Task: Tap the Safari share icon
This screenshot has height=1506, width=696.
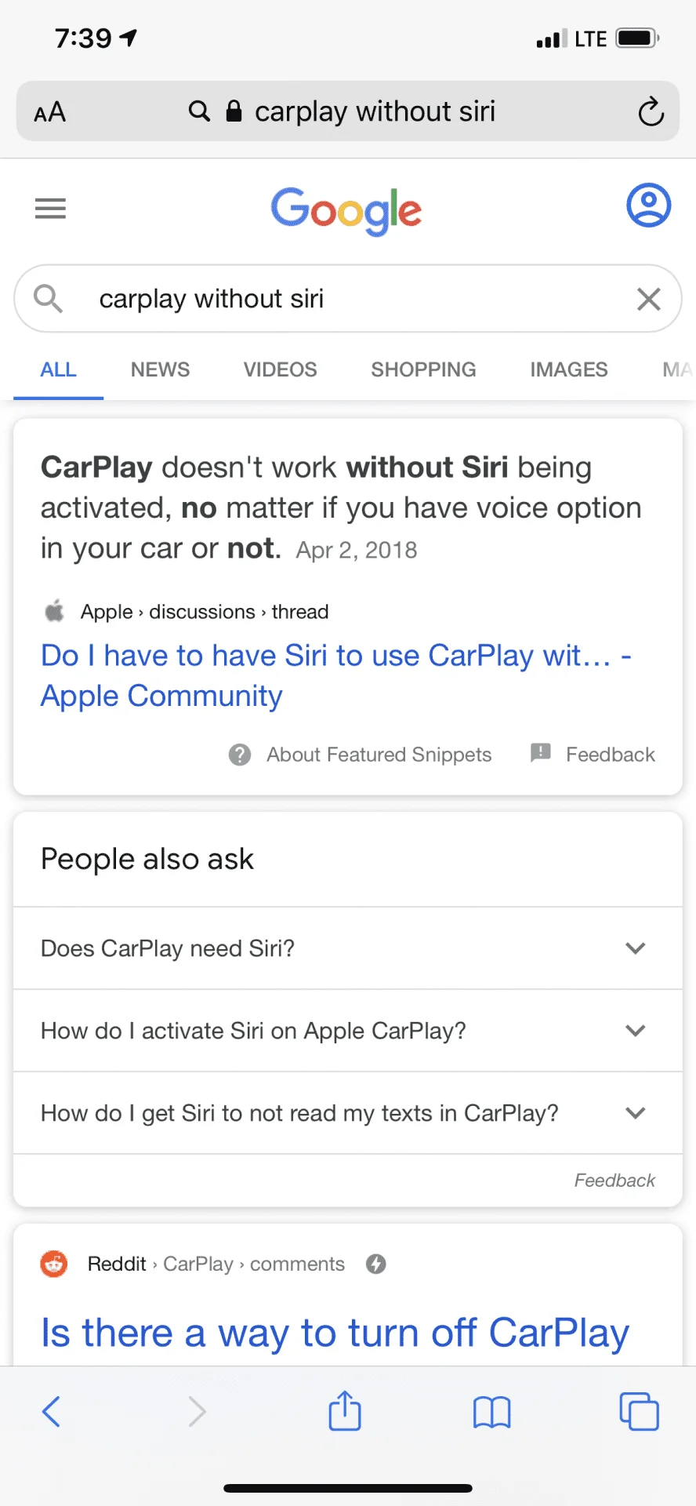Action: click(345, 1411)
